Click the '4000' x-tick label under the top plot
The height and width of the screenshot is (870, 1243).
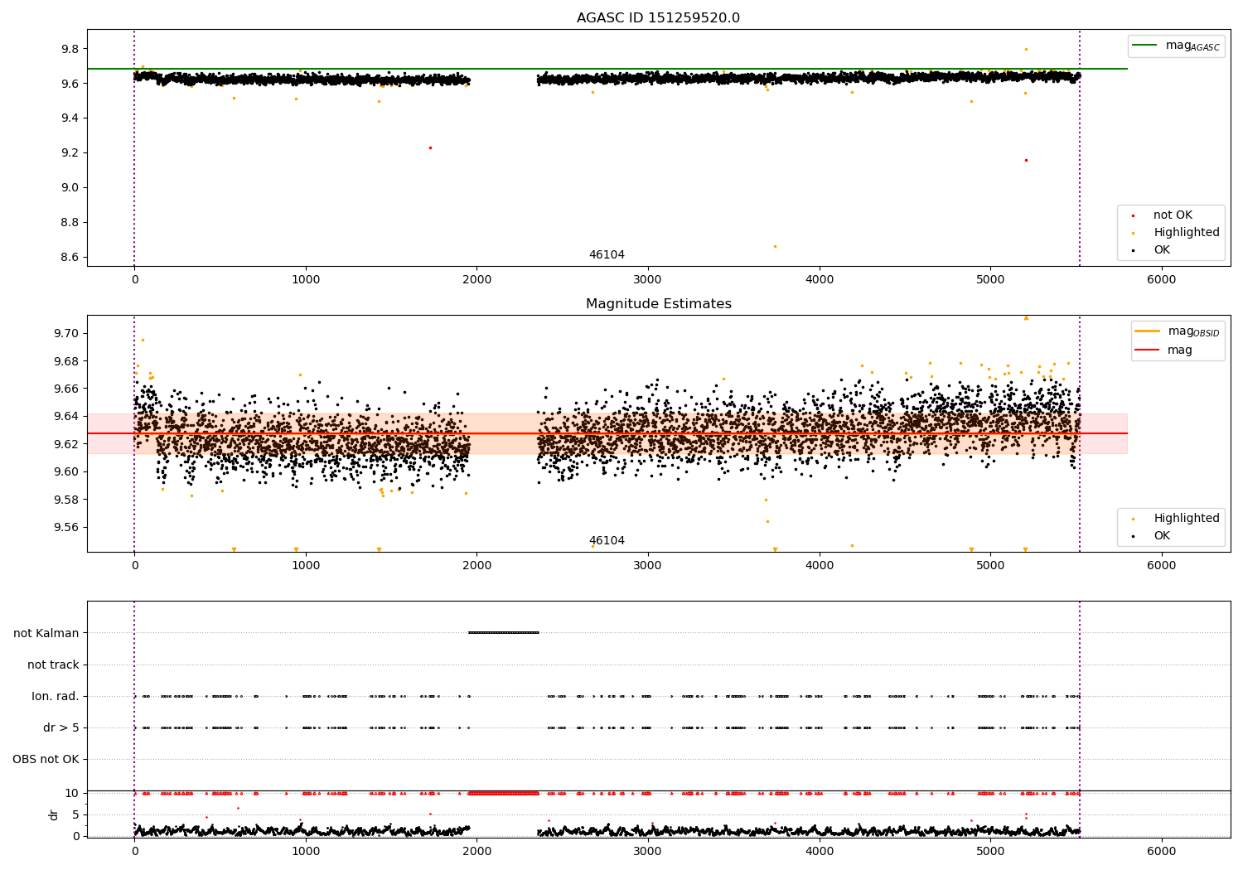pos(820,280)
